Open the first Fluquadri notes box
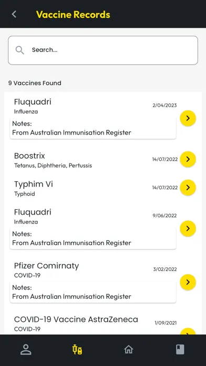This screenshot has height=366, width=206. pos(93,128)
